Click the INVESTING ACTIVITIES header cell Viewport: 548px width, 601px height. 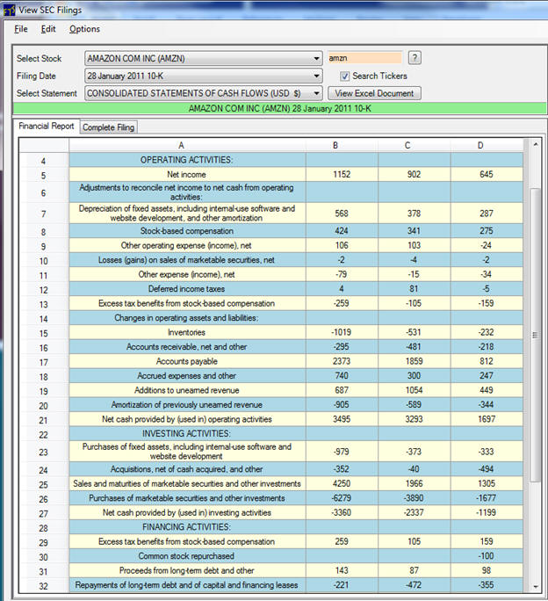coord(187,433)
